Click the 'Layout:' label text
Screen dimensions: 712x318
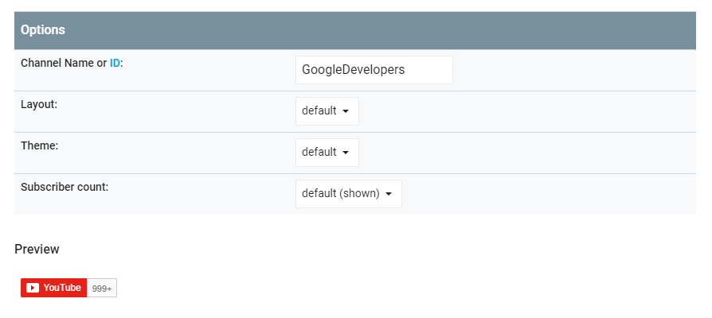(x=39, y=104)
